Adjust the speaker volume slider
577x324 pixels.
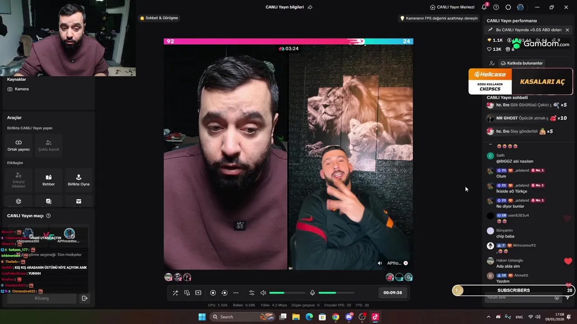click(287, 293)
